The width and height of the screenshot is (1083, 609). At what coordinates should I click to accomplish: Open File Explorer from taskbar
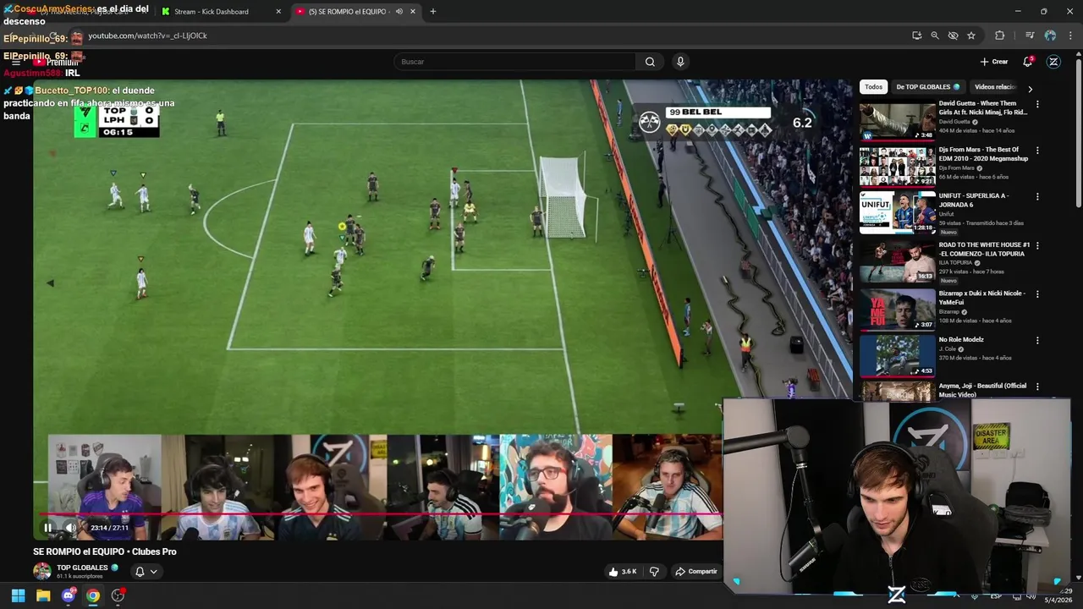point(43,595)
